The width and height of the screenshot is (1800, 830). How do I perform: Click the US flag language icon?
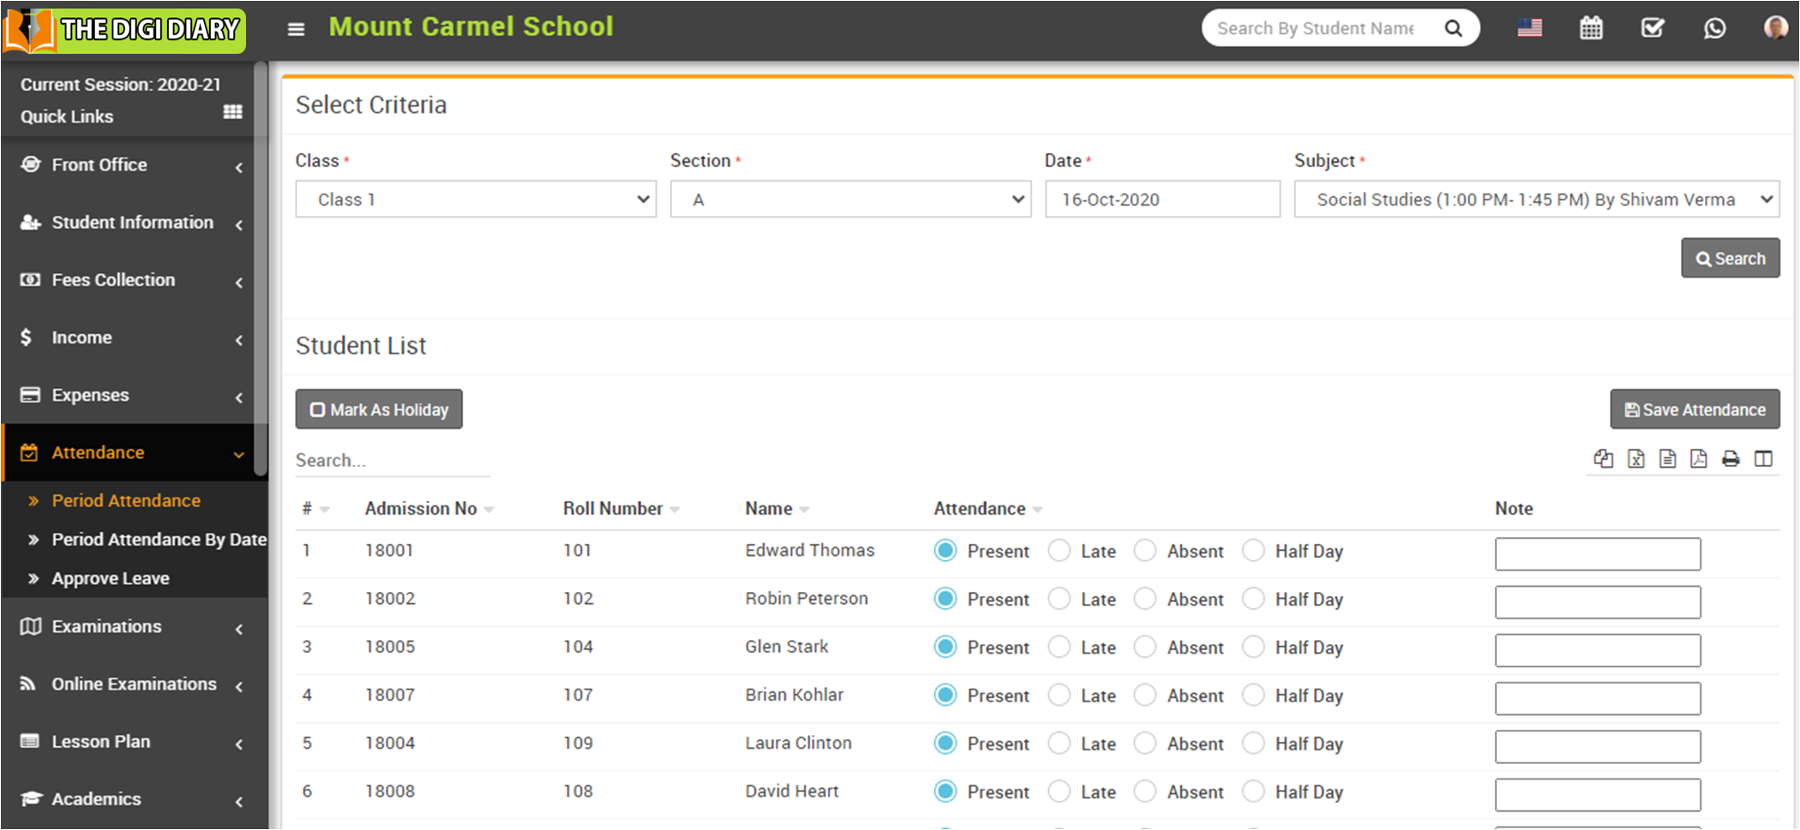click(x=1529, y=28)
